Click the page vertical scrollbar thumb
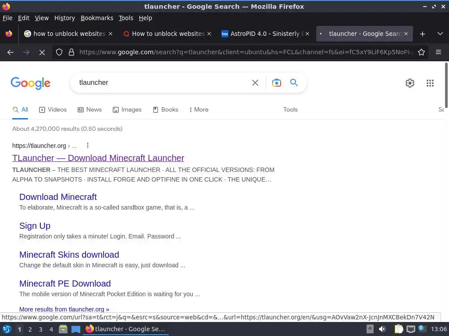The image size is (449, 336). coord(446,85)
